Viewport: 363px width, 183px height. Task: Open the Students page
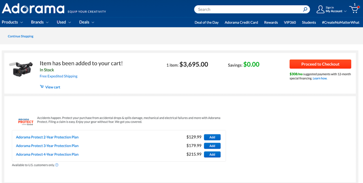coord(309,22)
